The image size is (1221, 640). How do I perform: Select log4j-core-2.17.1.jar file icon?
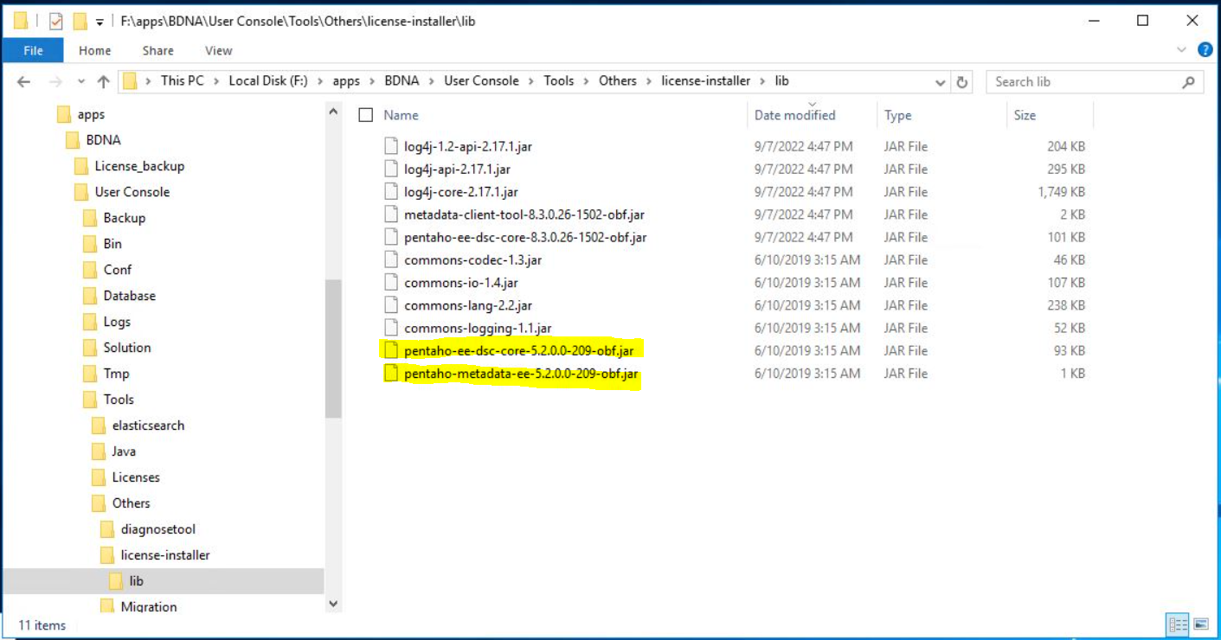(x=391, y=191)
